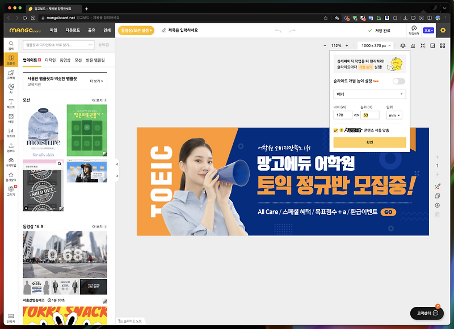The width and height of the screenshot is (454, 329).
Task: Click the slide paint brush style icon
Action: pos(437,187)
